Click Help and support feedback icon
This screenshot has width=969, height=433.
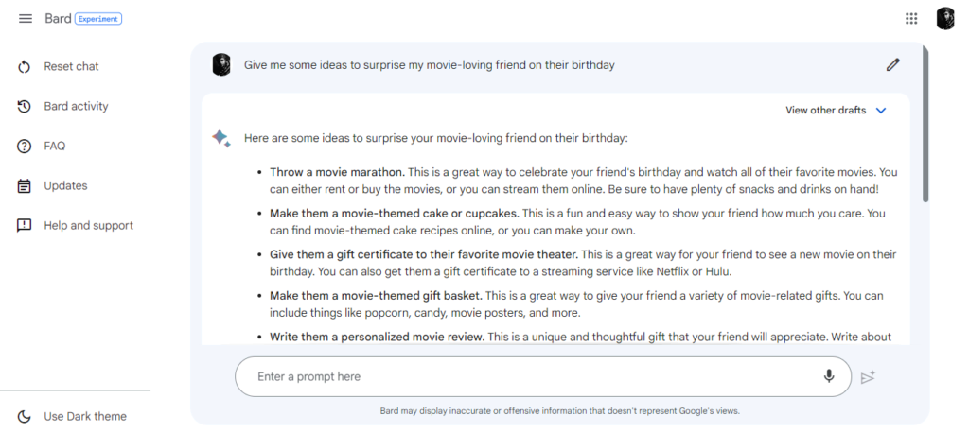tap(25, 226)
